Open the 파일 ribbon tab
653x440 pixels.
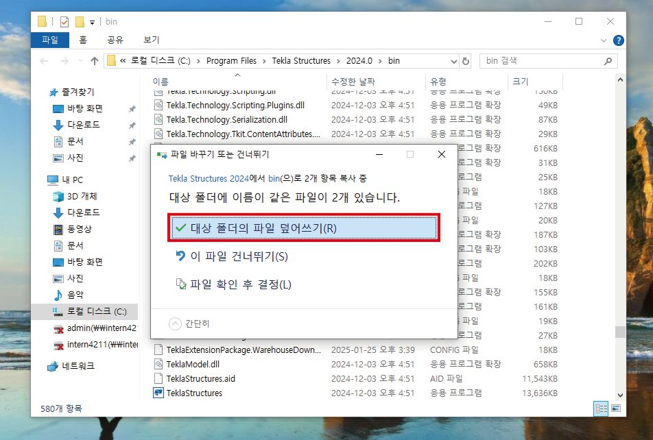coord(50,40)
